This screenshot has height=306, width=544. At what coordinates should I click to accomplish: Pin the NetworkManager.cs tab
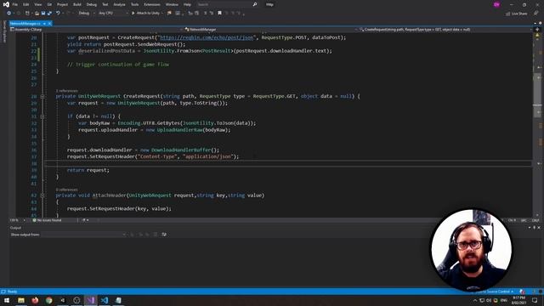tap(44, 24)
